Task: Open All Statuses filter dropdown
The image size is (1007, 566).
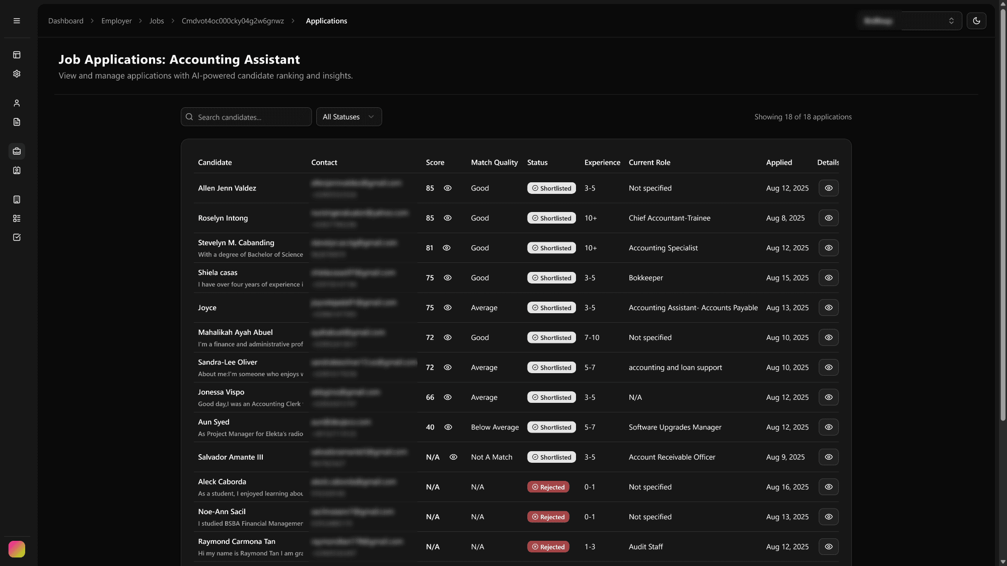Action: 348,117
